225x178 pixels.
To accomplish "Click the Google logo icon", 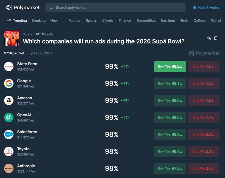I will coord(9,84).
